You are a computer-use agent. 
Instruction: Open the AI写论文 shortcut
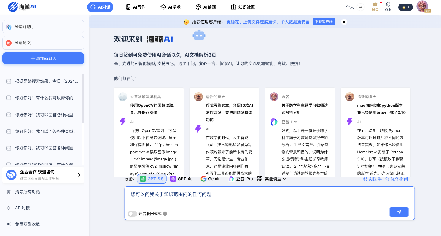tap(43, 43)
